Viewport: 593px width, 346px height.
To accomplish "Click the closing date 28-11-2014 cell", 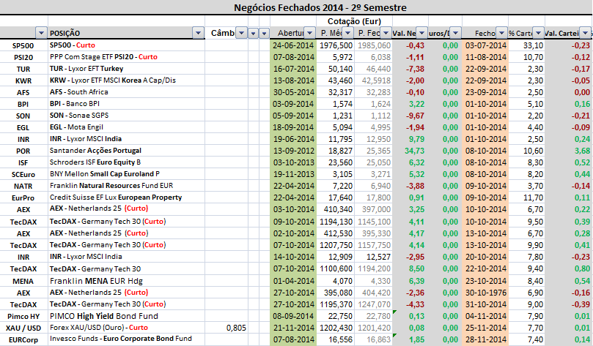I will coord(485,339).
